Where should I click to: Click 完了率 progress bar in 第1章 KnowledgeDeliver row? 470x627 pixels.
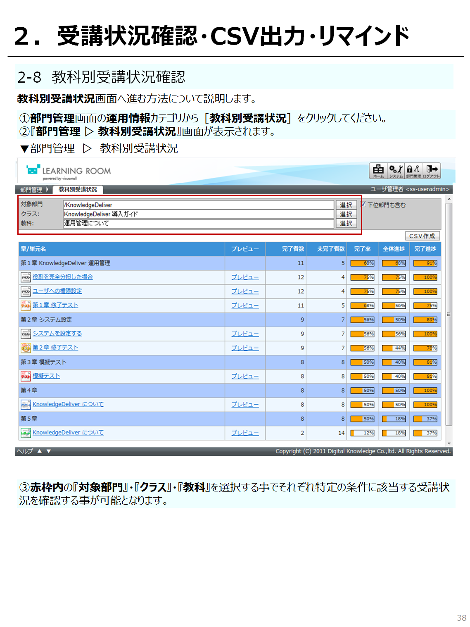(x=362, y=263)
